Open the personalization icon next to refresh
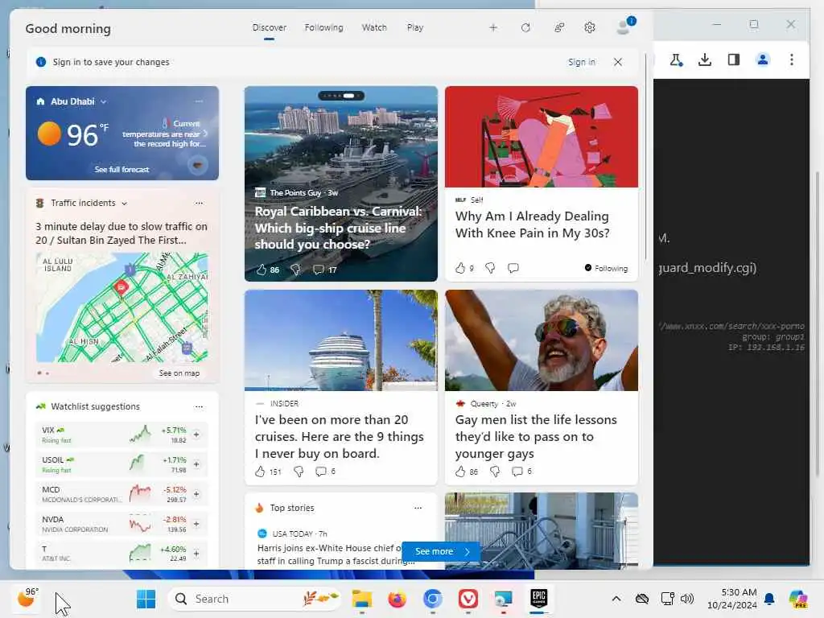Viewport: 824px width, 618px height. 559,27
